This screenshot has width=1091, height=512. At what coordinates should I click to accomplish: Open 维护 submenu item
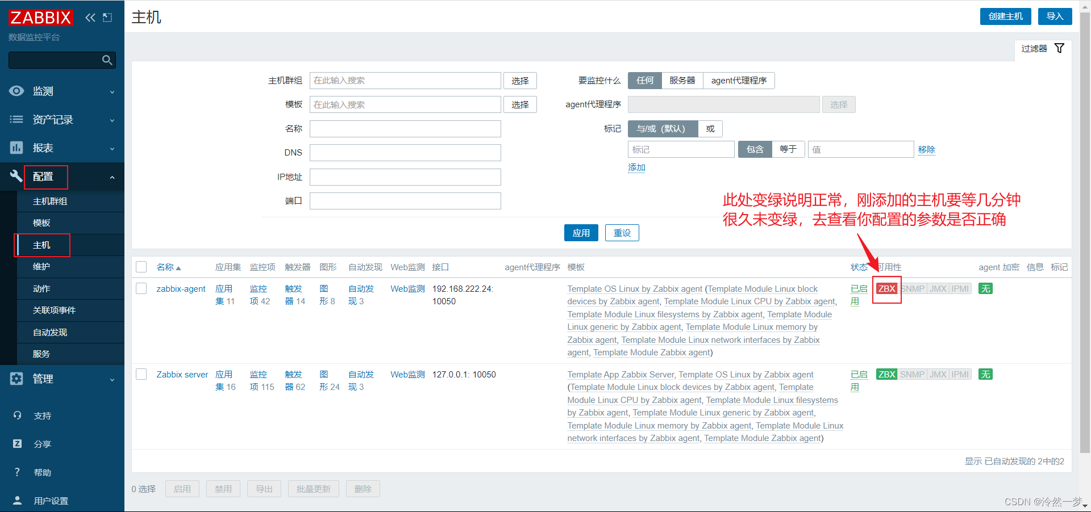click(70, 267)
